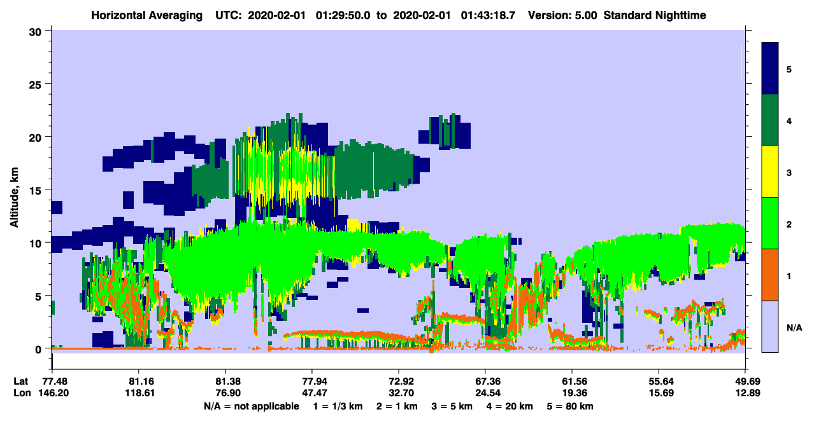Click the bright green level 2 legend swatch
The height and width of the screenshot is (424, 828).
[x=770, y=223]
